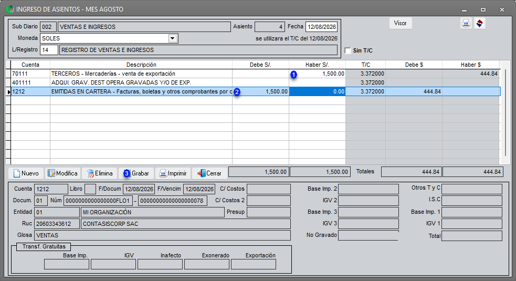Click the Haber S/. column header
The width and height of the screenshot is (516, 281).
(317, 65)
